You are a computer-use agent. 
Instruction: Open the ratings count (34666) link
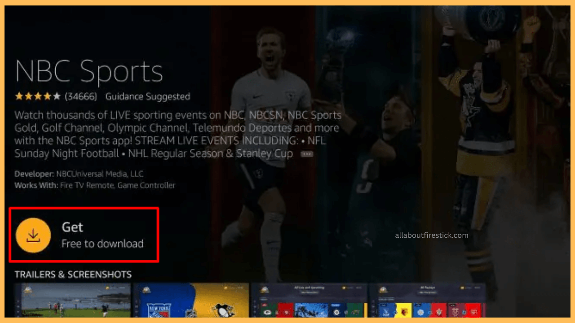[80, 96]
